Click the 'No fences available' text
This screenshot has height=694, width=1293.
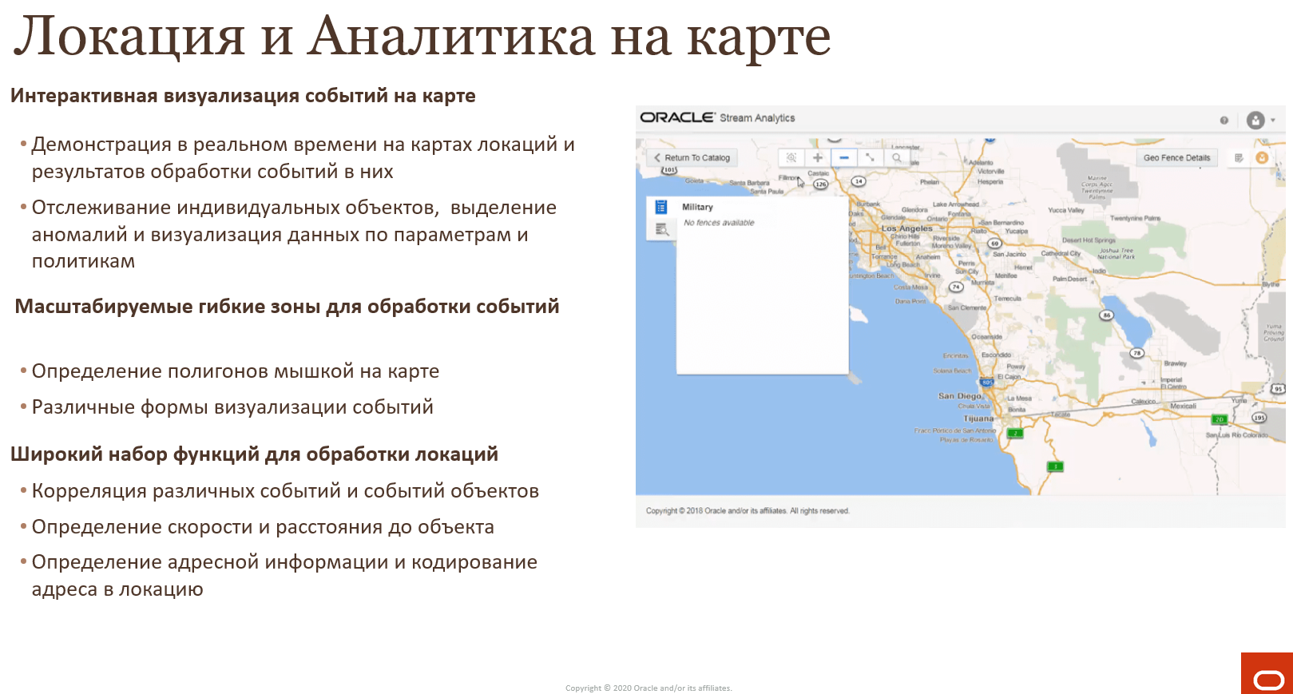coord(719,223)
